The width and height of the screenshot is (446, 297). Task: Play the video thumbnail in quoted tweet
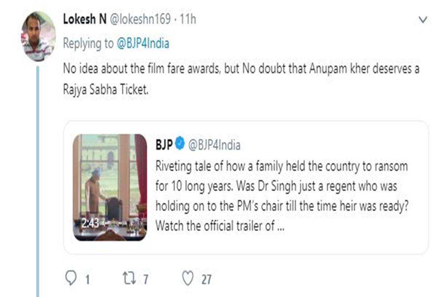click(x=110, y=187)
